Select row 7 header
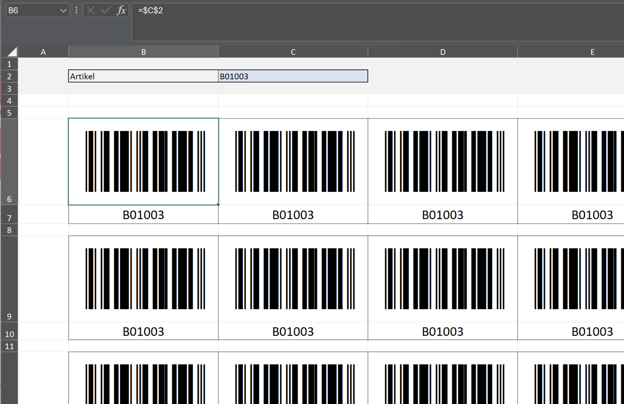Image resolution: width=624 pixels, height=404 pixels. pos(9,215)
